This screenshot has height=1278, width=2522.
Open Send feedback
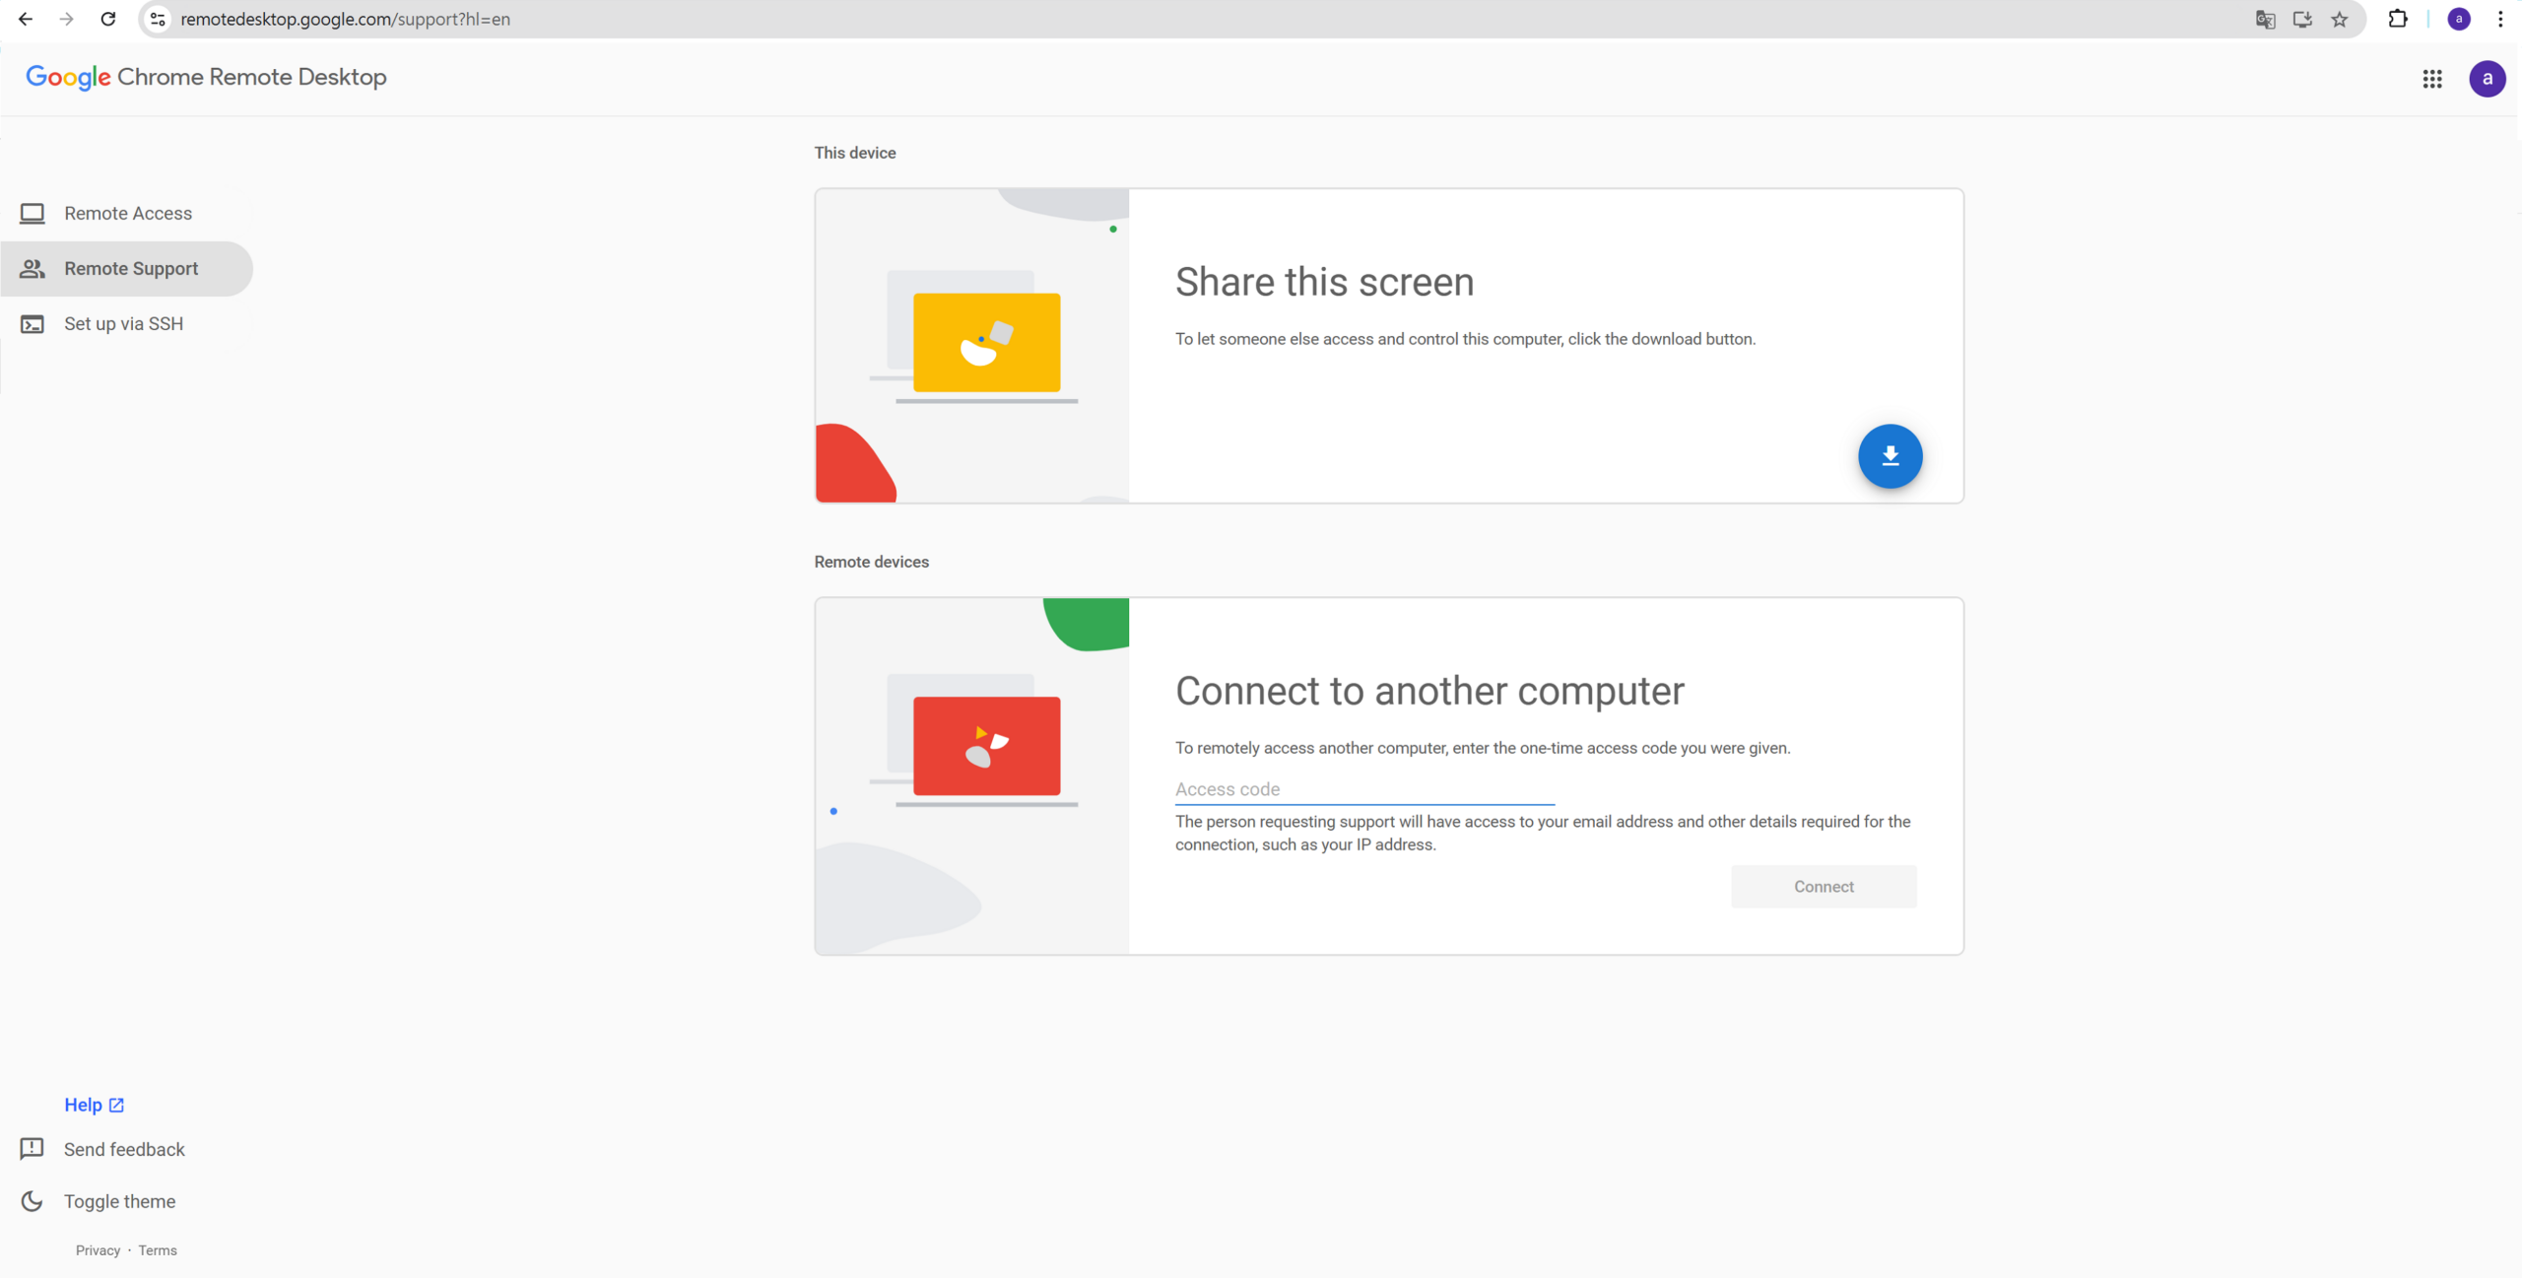(x=124, y=1149)
